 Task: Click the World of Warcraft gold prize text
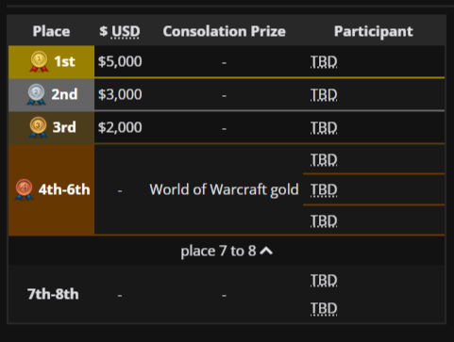coord(224,189)
